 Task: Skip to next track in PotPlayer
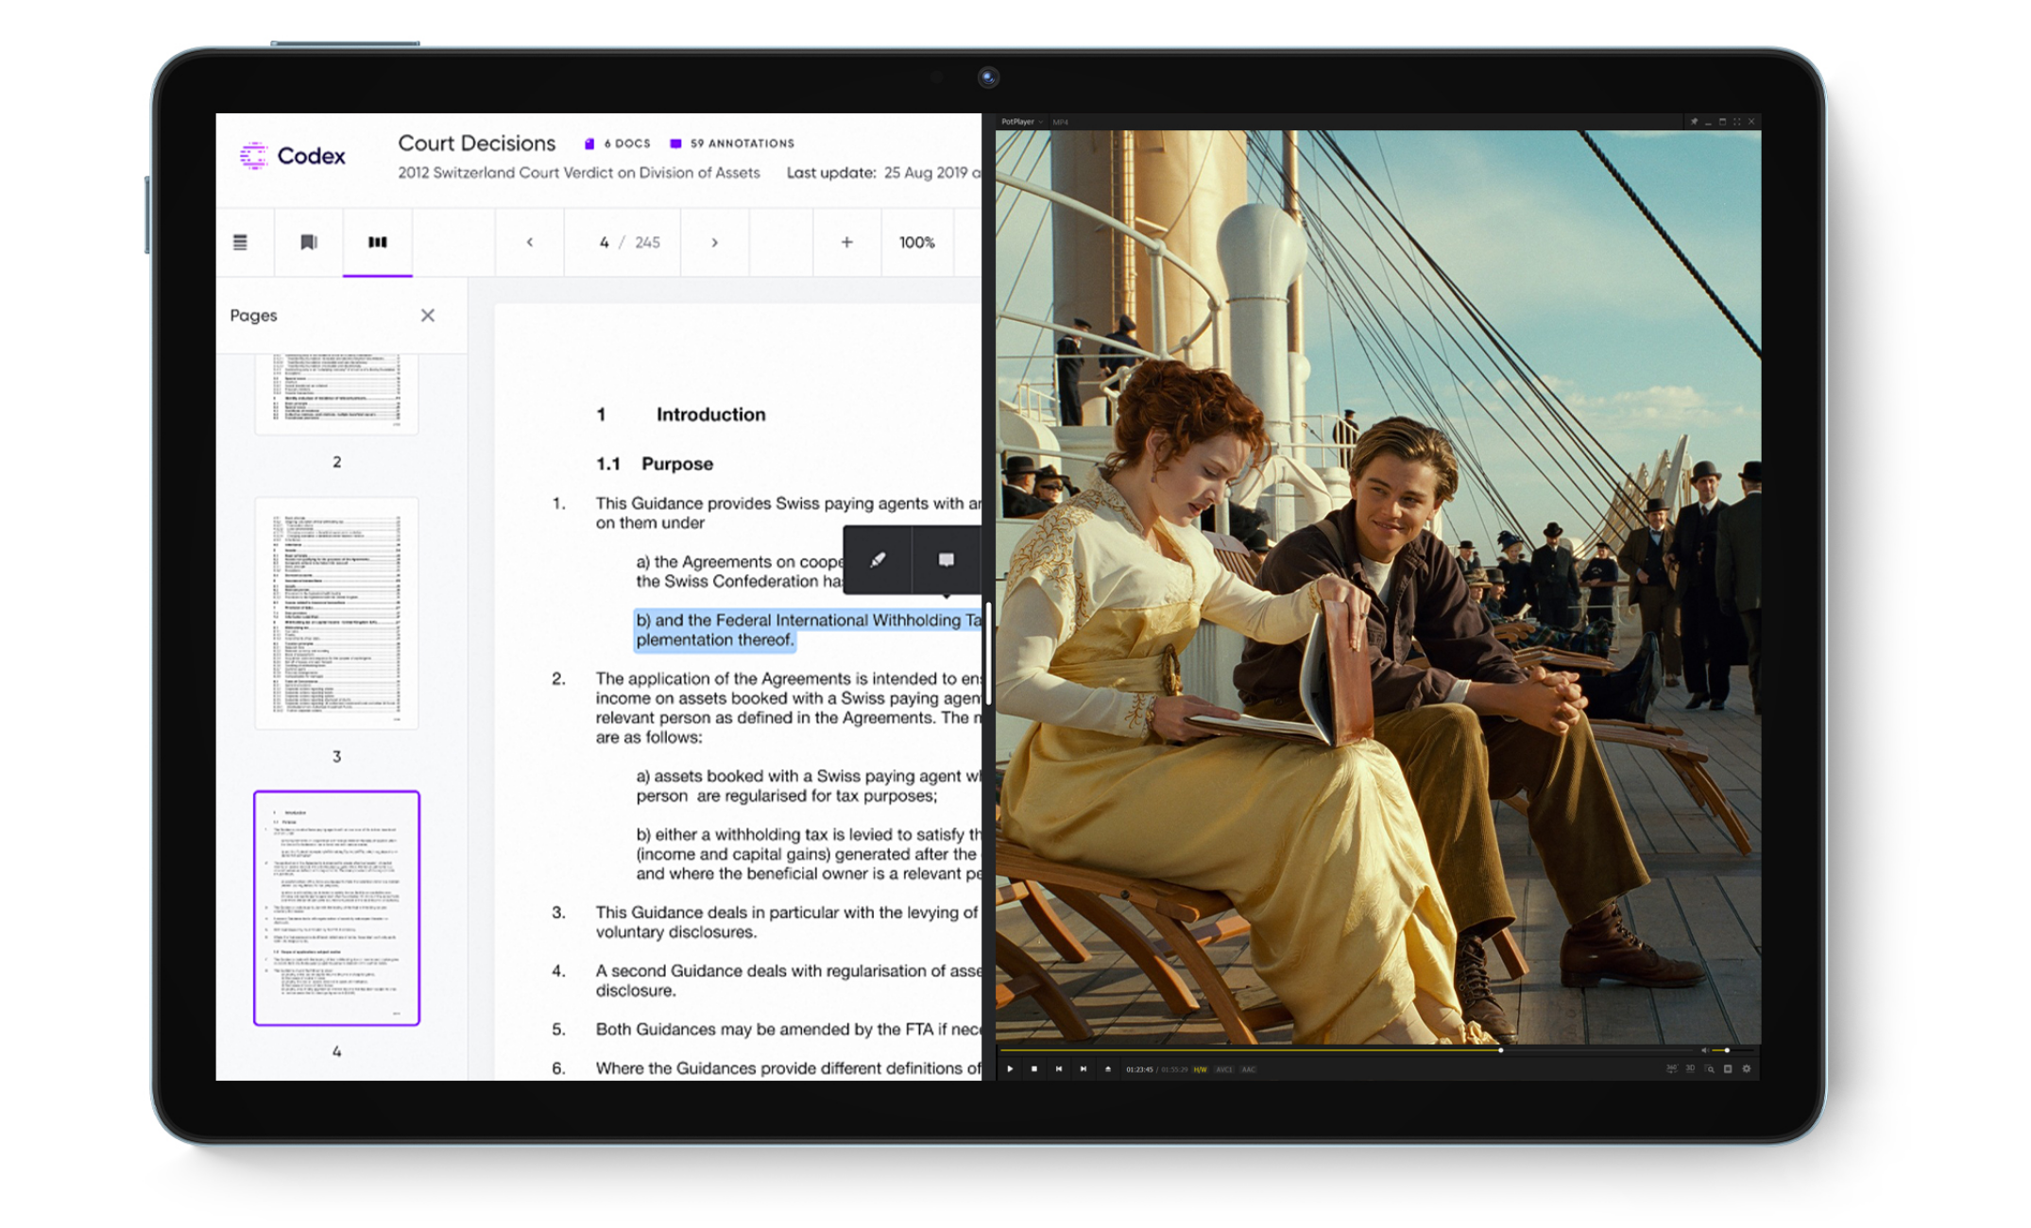(x=1084, y=1069)
